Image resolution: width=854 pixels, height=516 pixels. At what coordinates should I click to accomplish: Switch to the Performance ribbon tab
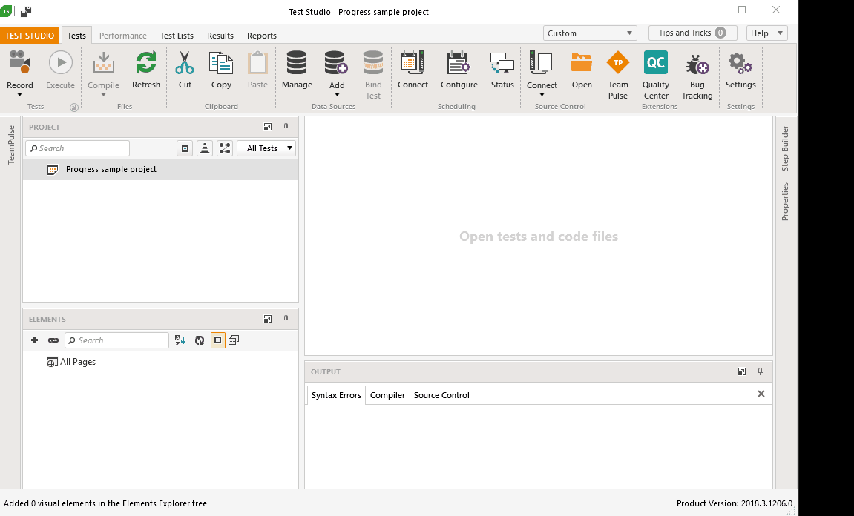pyautogui.click(x=122, y=36)
